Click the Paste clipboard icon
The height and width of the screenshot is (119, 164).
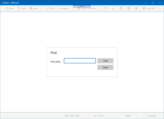pos(128,8)
